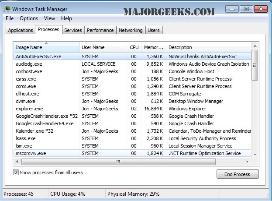The height and width of the screenshot is (201, 272).
Task: Sort by Image Name column header
Action: pyautogui.click(x=46, y=47)
